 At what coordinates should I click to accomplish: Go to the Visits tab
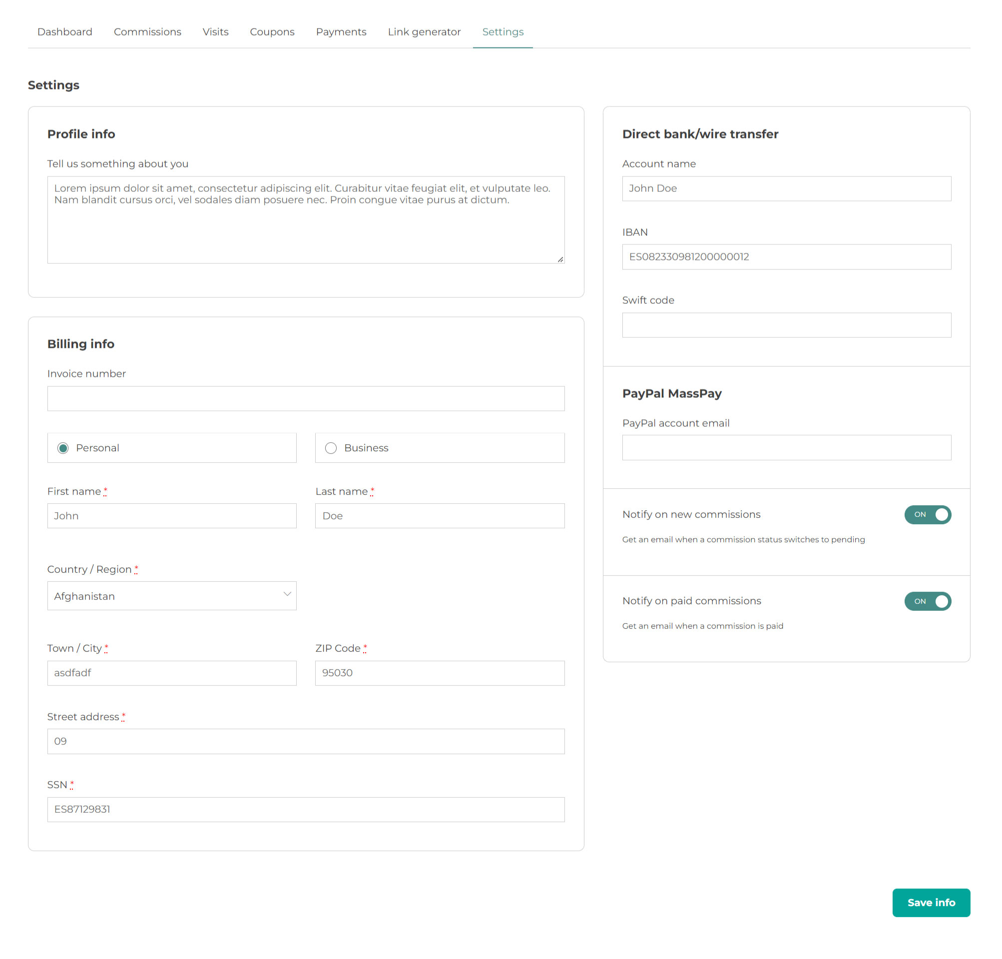[215, 31]
